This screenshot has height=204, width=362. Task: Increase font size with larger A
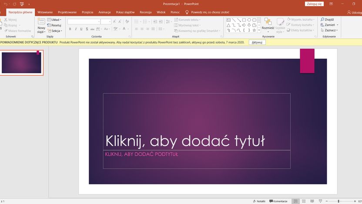pos(114,21)
